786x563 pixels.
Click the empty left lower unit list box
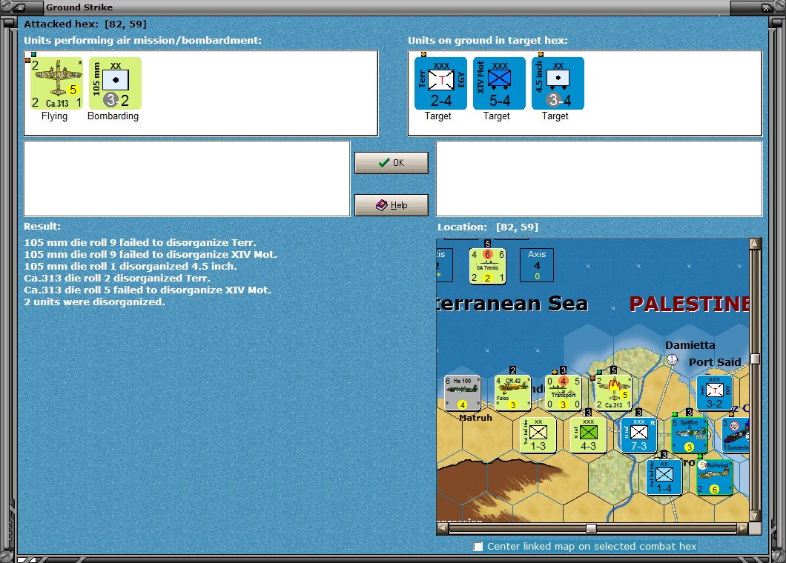[x=187, y=179]
